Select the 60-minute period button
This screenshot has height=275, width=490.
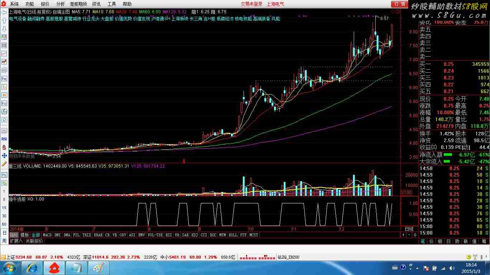tap(4, 224)
